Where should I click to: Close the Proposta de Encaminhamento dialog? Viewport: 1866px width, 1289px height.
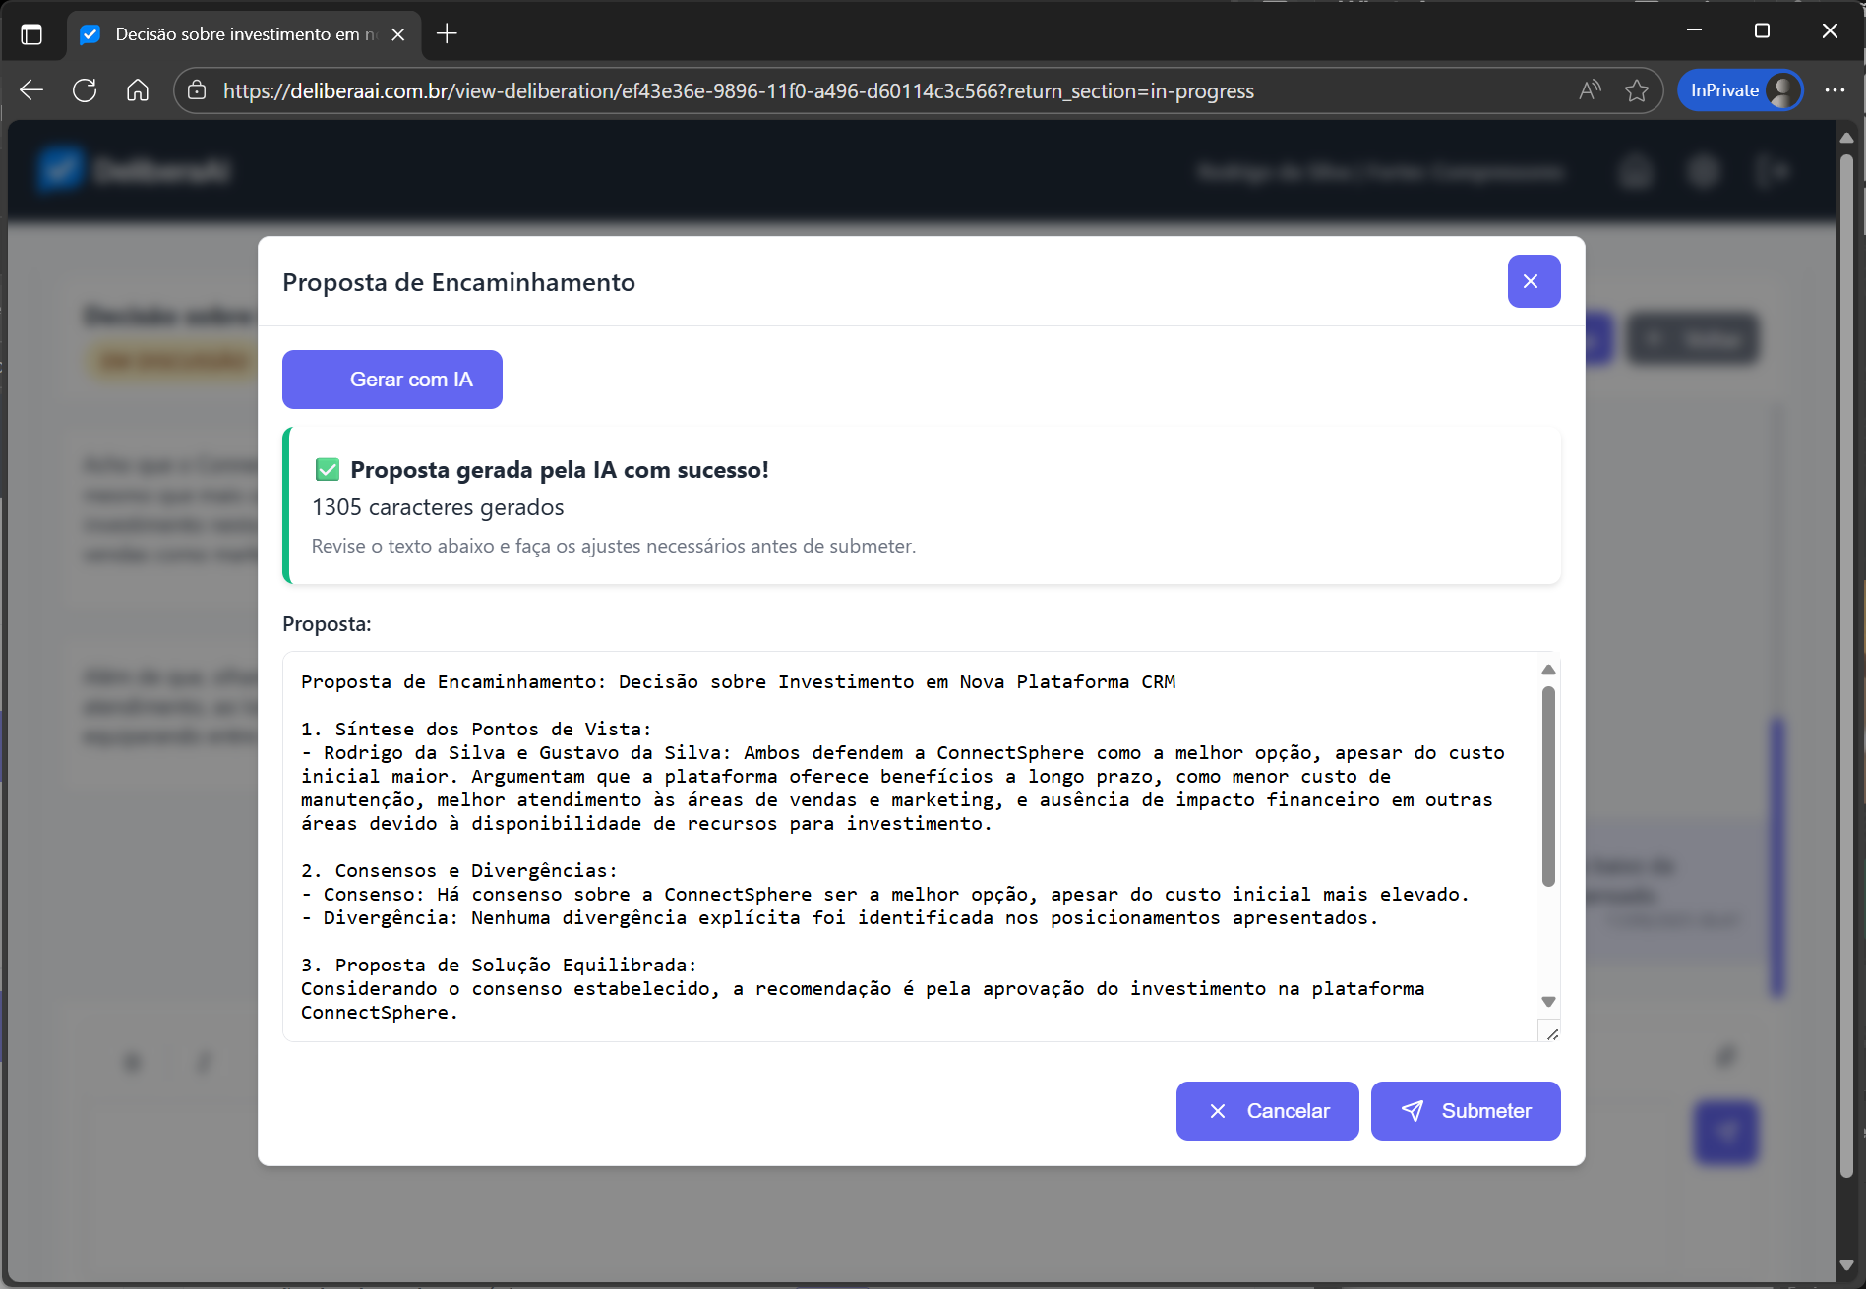coord(1533,281)
